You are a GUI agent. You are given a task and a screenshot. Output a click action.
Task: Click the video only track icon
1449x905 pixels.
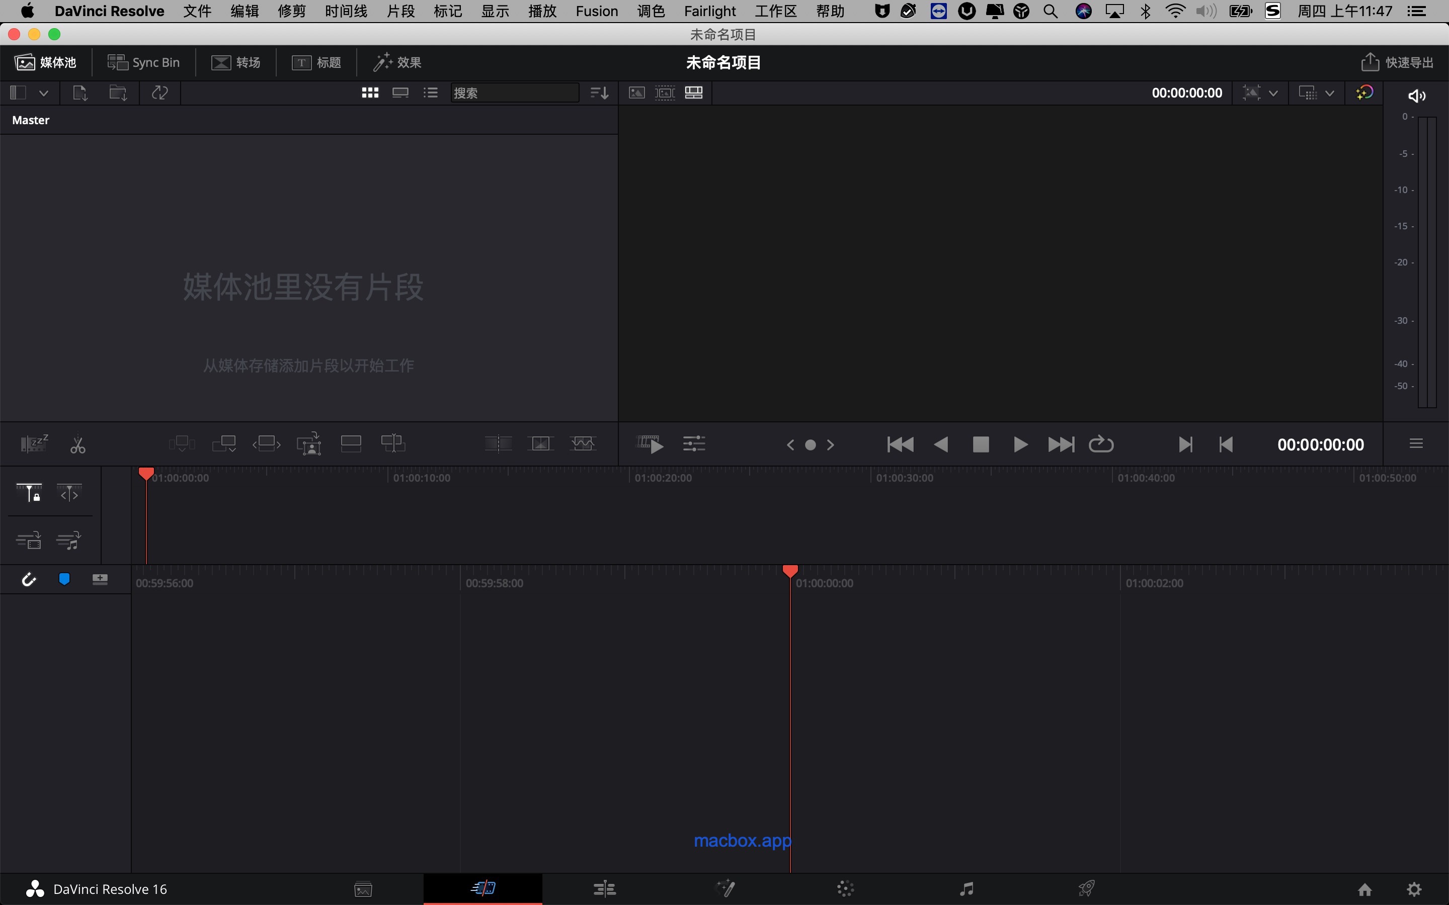pos(29,540)
